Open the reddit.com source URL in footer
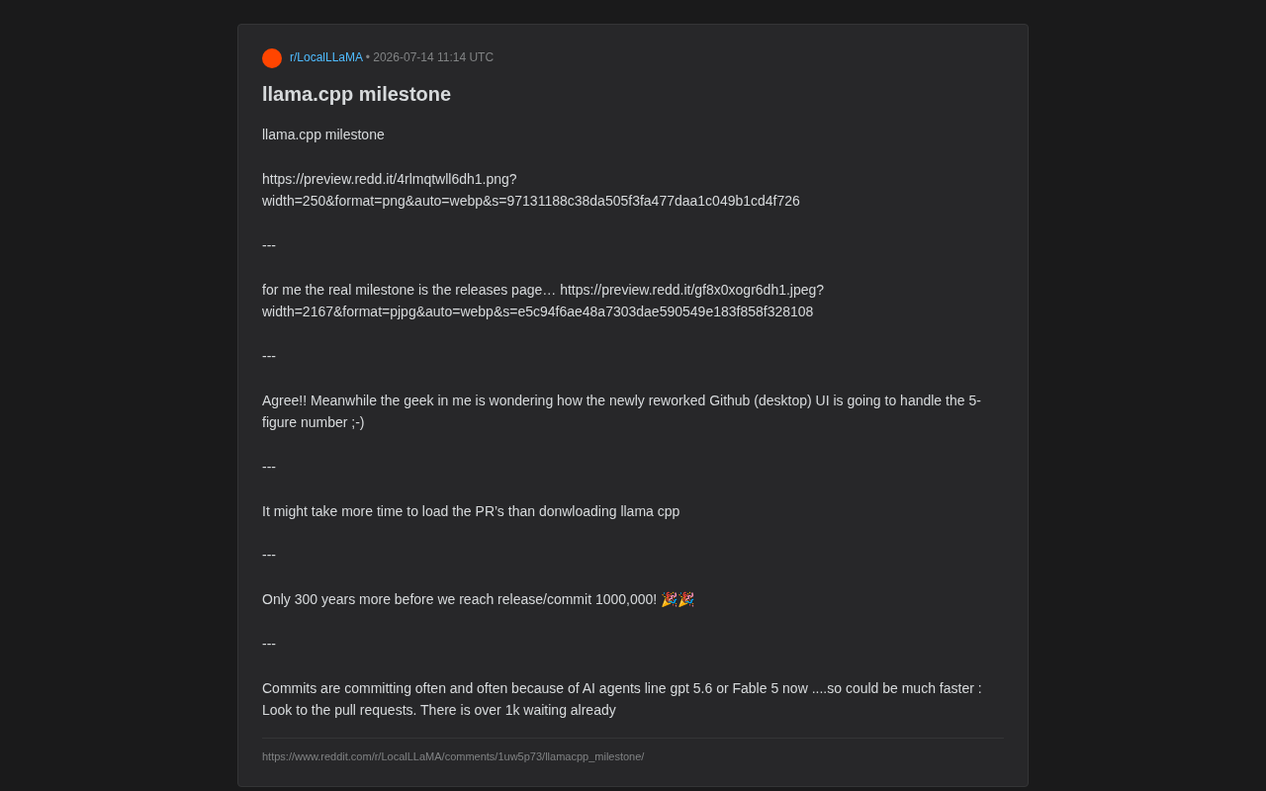The image size is (1266, 791). tap(453, 756)
